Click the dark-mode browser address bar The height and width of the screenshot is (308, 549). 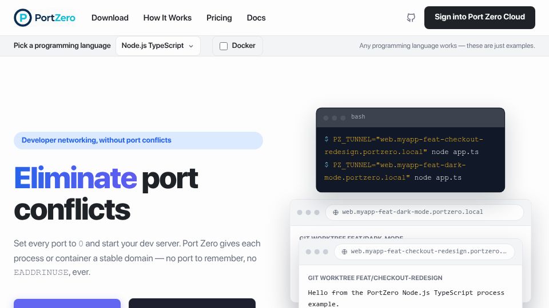pos(424,212)
